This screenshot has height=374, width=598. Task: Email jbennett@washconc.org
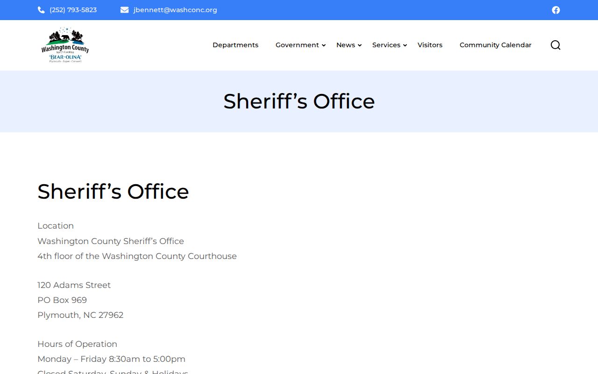(175, 10)
